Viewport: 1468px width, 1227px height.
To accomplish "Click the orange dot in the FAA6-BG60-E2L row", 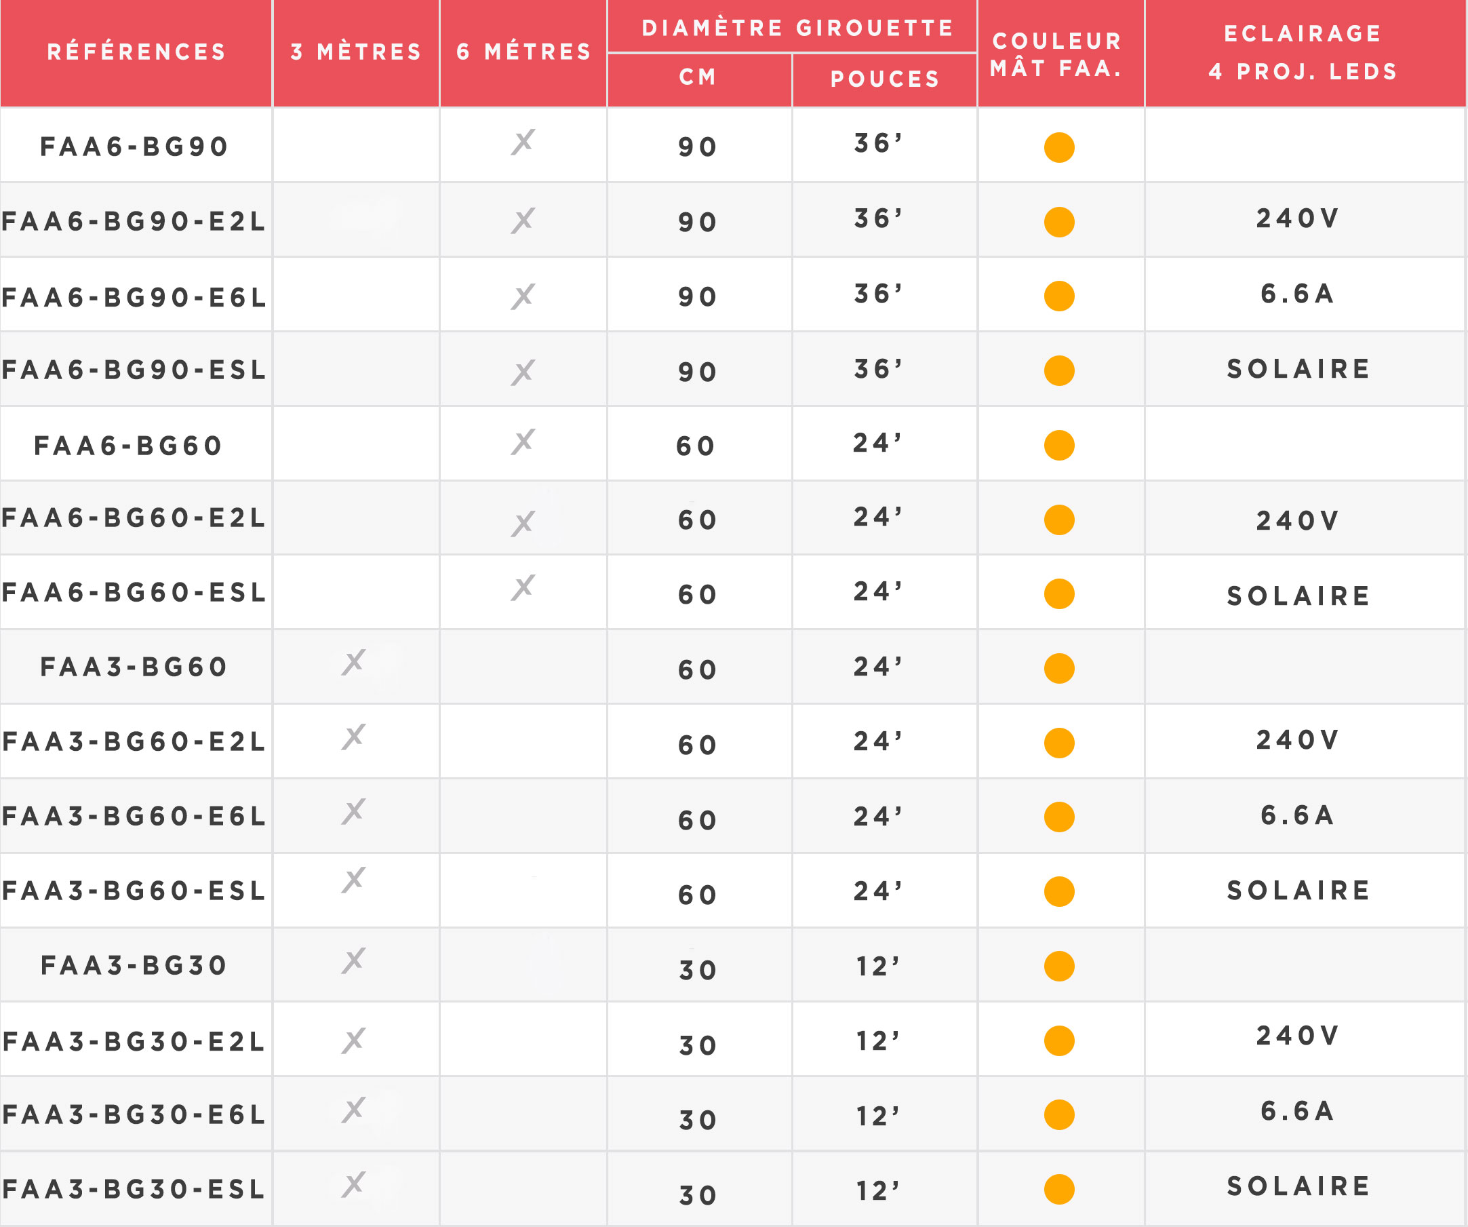I will [1059, 520].
